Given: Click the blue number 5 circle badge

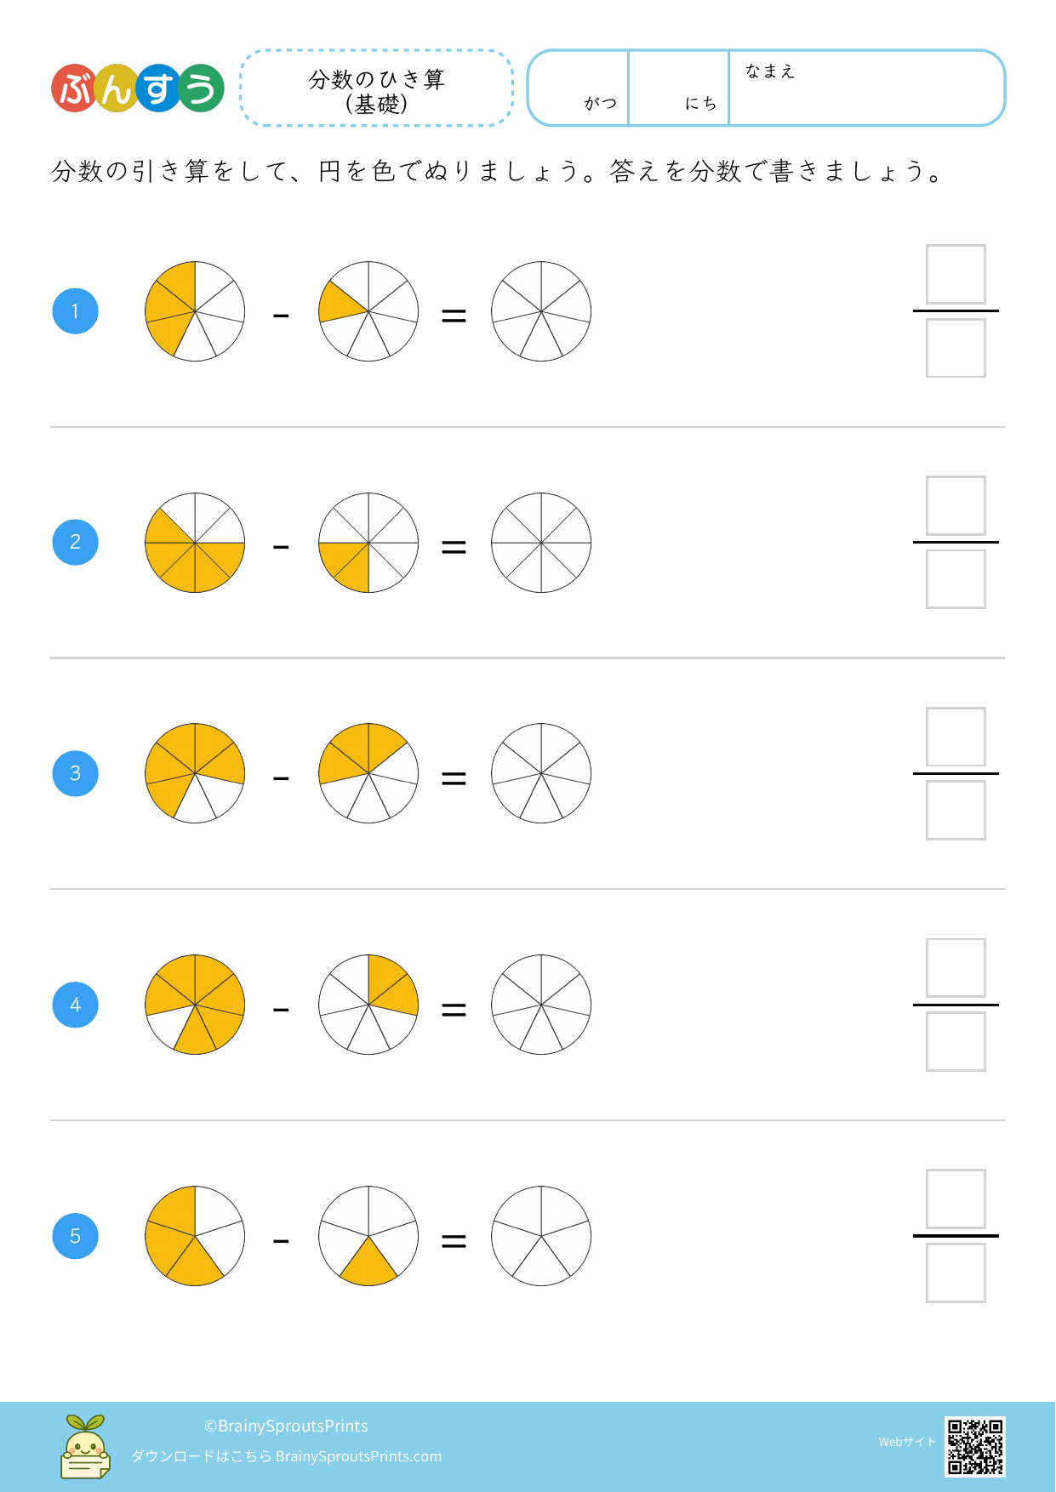Looking at the screenshot, I should (x=76, y=1236).
